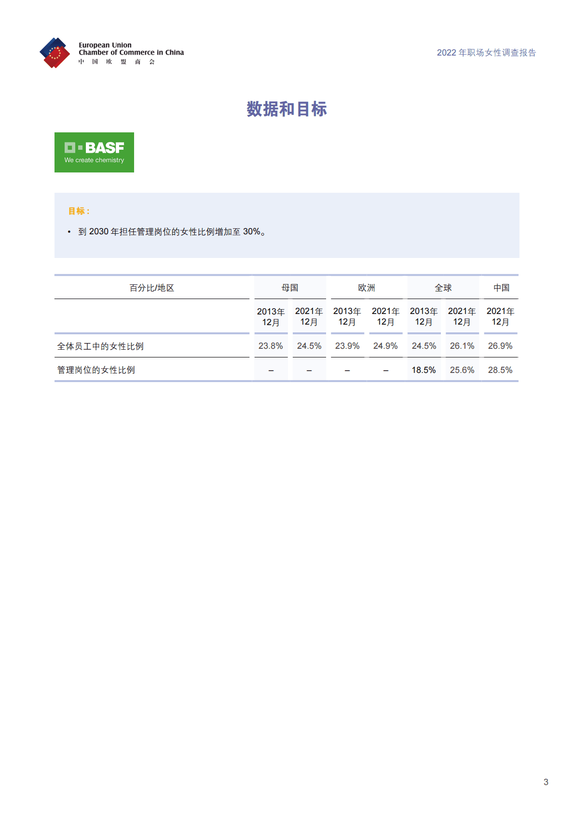The image size is (574, 813).
Task: Click the green BASF logo
Action: [94, 152]
